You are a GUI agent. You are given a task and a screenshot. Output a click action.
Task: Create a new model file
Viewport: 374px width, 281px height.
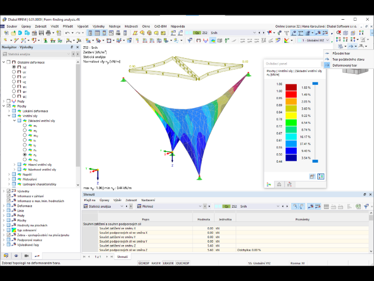coord(6,33)
